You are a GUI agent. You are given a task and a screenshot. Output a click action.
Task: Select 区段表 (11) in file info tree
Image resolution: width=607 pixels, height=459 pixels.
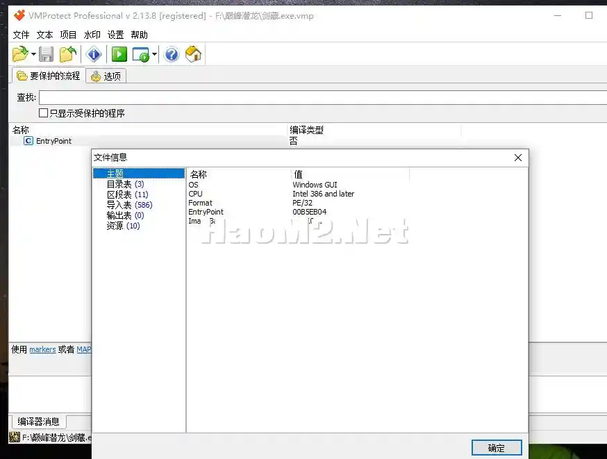[x=127, y=194]
